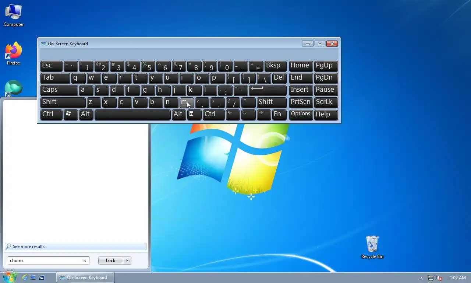Open the network tray icon
Viewport: 471px width, 283px height.
(431, 278)
